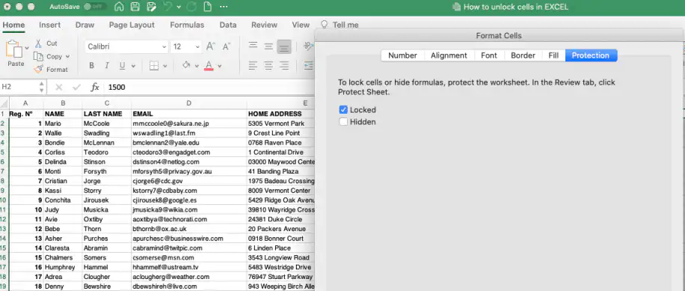Click the Paste clipboard icon
The image size is (685, 291).
13,49
